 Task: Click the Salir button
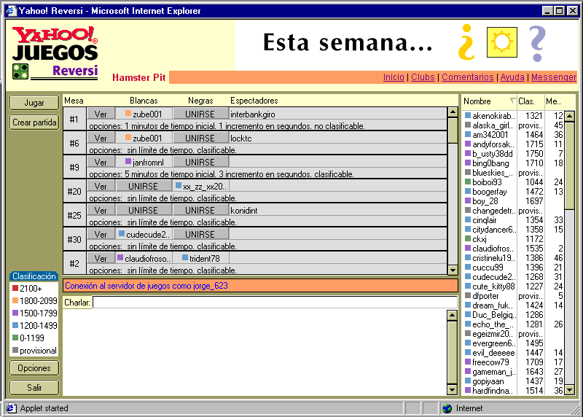pyautogui.click(x=34, y=388)
